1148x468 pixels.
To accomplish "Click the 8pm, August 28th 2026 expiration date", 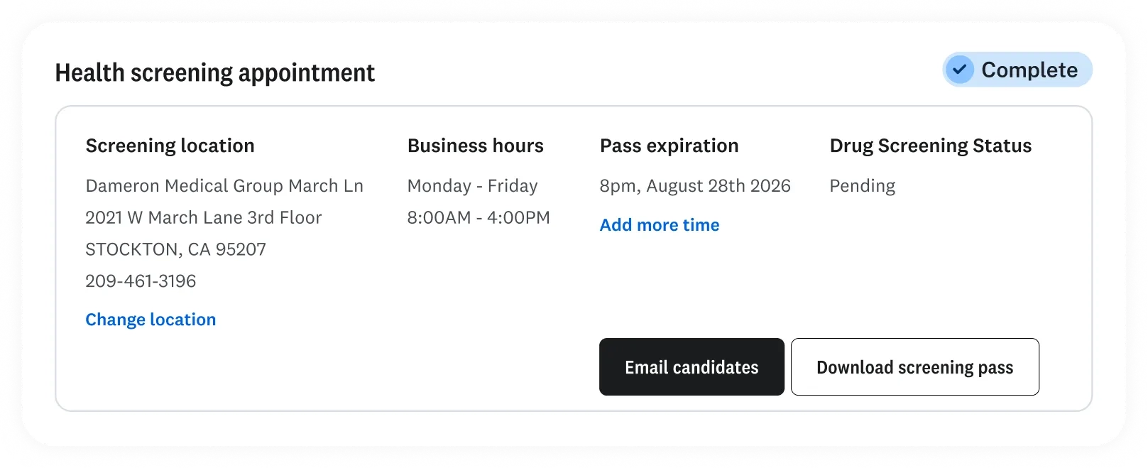I will point(695,186).
